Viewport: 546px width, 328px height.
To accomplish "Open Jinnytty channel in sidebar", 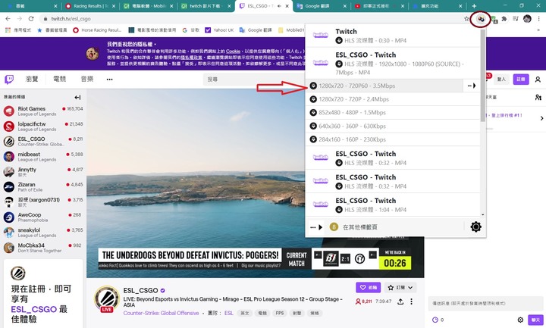I will (x=43, y=172).
